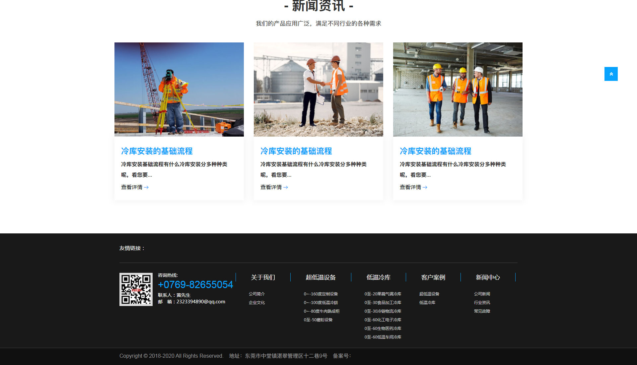Open the surveyor with crane thumbnail
Image resolution: width=637 pixels, height=365 pixels.
[179, 89]
